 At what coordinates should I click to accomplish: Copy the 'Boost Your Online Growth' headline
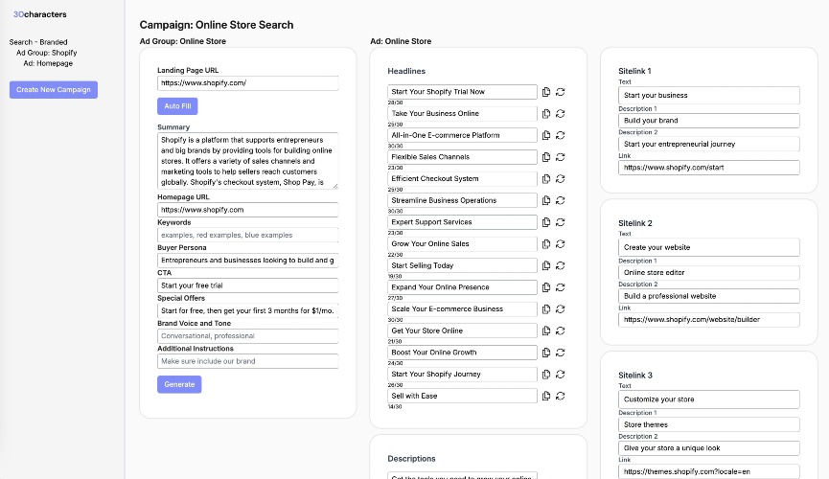[546, 353]
